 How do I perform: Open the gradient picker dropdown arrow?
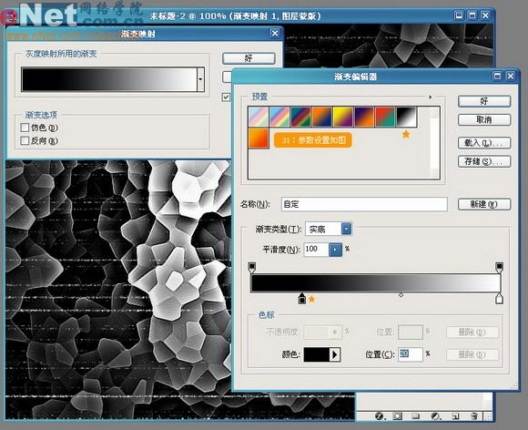(200, 79)
